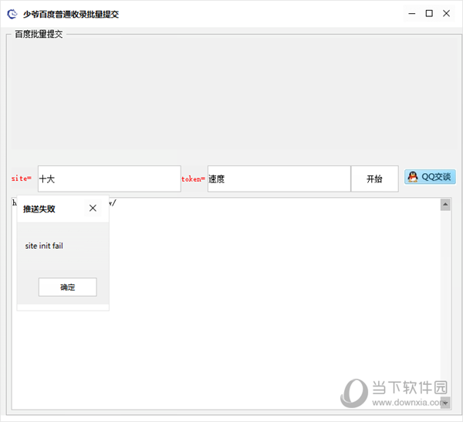463x422 pixels.
Task: Click the QQ penguin icon
Action: tap(413, 177)
